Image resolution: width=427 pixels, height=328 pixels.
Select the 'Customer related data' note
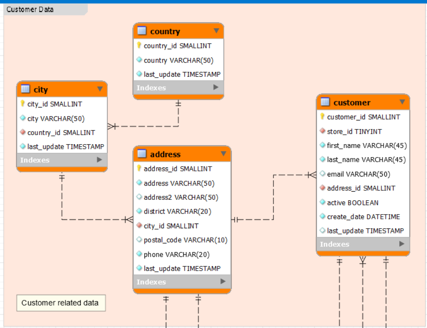(x=61, y=303)
